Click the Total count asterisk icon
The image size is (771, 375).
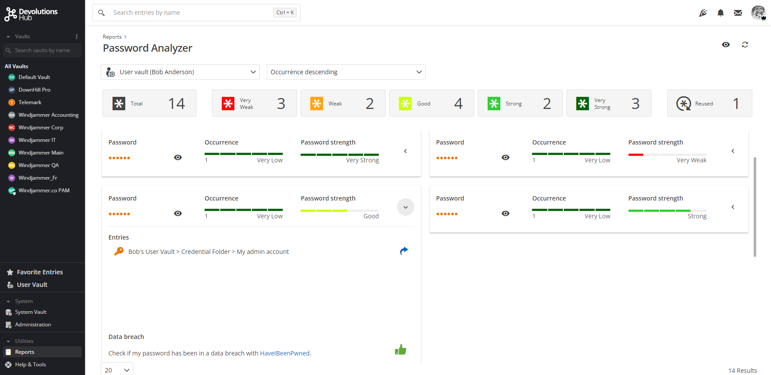tap(119, 103)
